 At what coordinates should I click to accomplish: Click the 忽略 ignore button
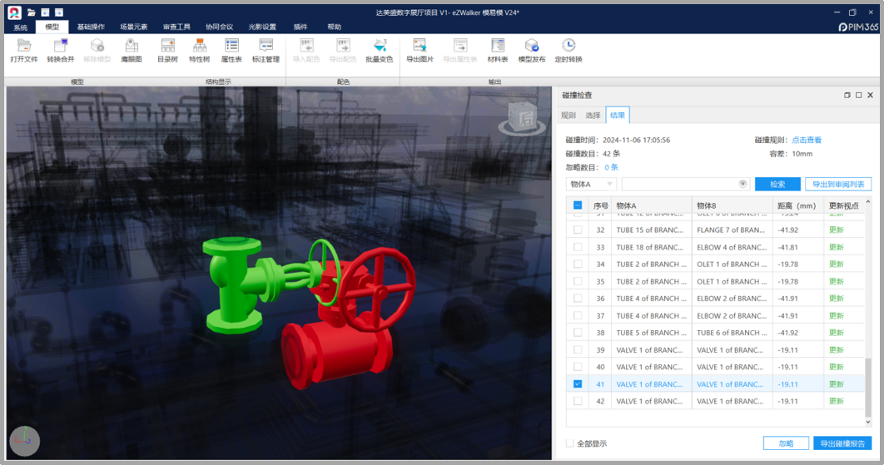[x=786, y=443]
